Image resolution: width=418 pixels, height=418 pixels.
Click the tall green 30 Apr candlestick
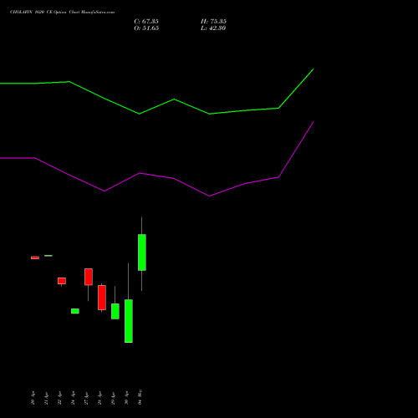click(129, 321)
